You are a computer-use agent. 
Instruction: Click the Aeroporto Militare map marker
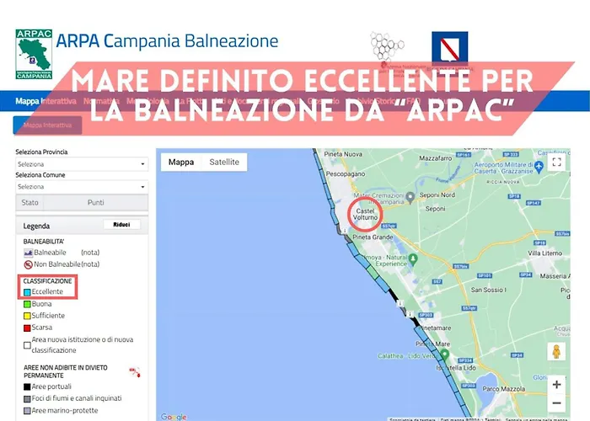(539, 166)
